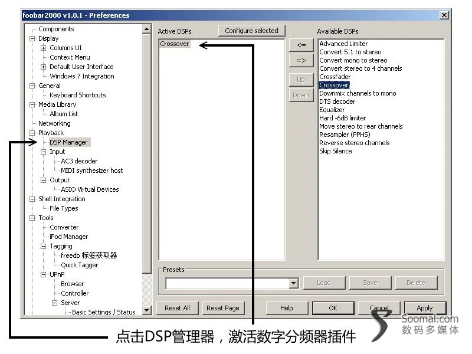The width and height of the screenshot is (472, 354).
Task: Open the Converter preferences page
Action: pyautogui.click(x=64, y=227)
